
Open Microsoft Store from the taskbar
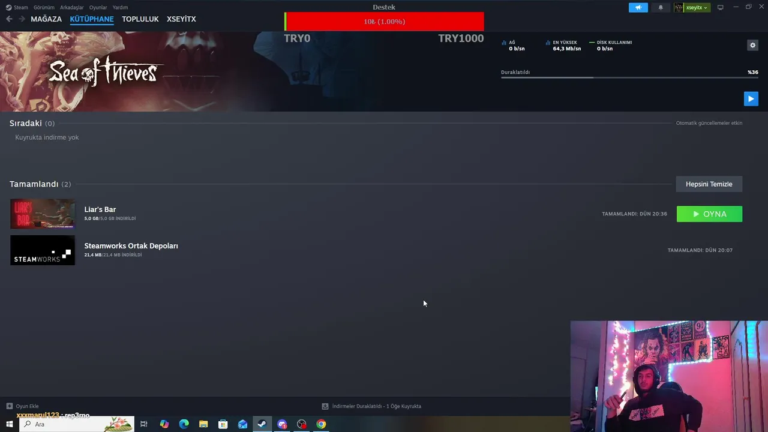223,424
